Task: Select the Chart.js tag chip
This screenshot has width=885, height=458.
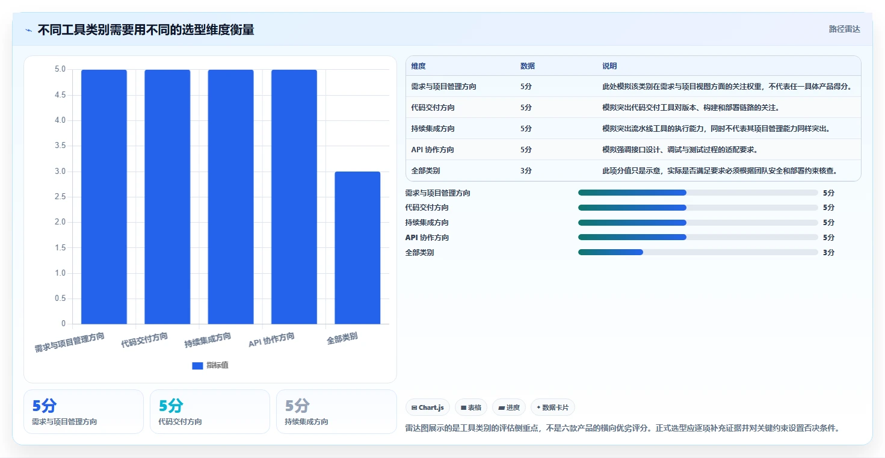Action: pyautogui.click(x=428, y=407)
